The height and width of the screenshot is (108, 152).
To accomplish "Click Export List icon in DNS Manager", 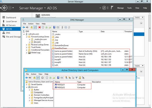I will click(x=50, y=28).
